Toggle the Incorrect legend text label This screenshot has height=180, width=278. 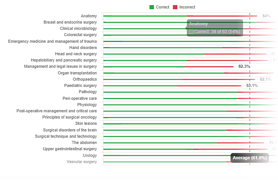pyautogui.click(x=187, y=7)
